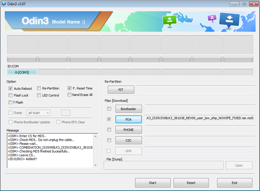Click the UMS file button
Image resolution: width=260 pixels, height=191 pixels.
coord(128,151)
